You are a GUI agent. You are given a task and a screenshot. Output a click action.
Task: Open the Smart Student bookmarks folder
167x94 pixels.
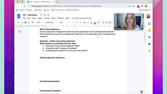58,10
